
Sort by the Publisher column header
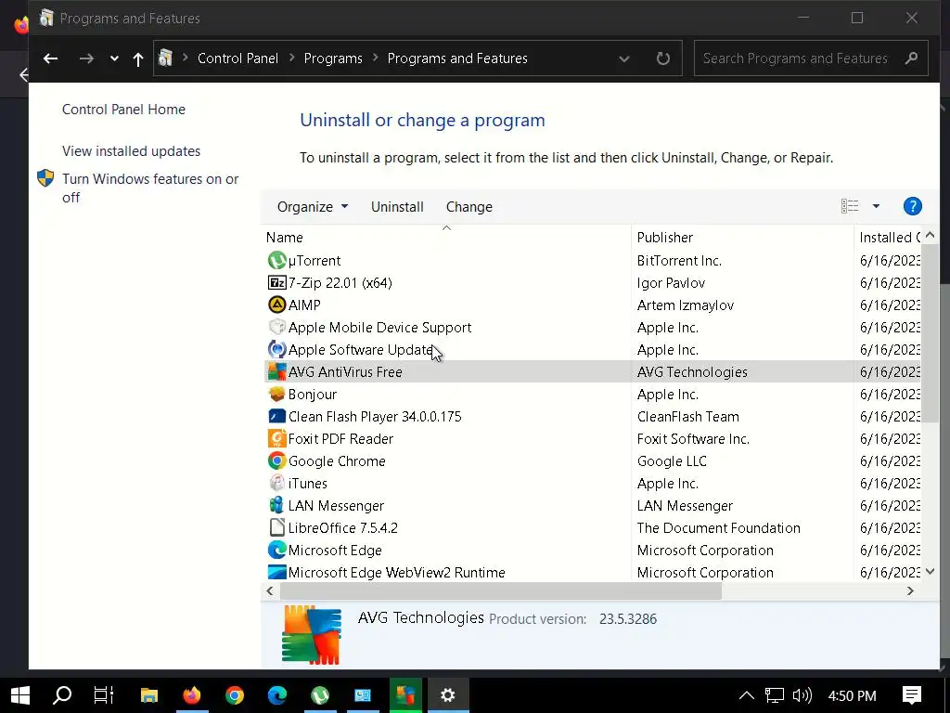[x=741, y=237]
